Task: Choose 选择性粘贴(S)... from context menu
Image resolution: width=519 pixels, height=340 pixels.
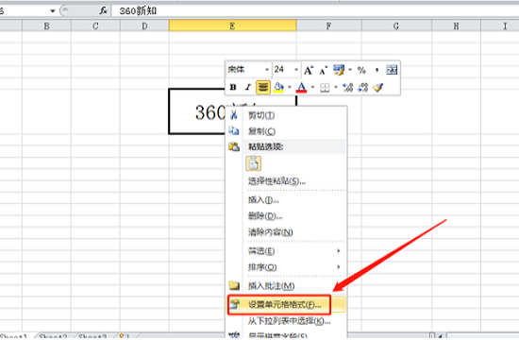Action: pos(287,181)
